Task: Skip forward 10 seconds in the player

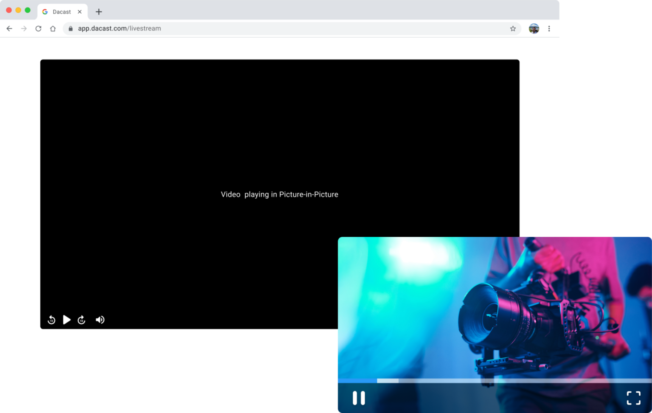Action: (x=81, y=320)
